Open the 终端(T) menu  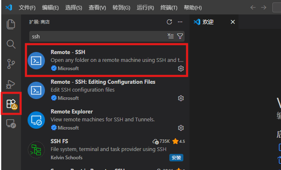pyautogui.click(x=169, y=8)
